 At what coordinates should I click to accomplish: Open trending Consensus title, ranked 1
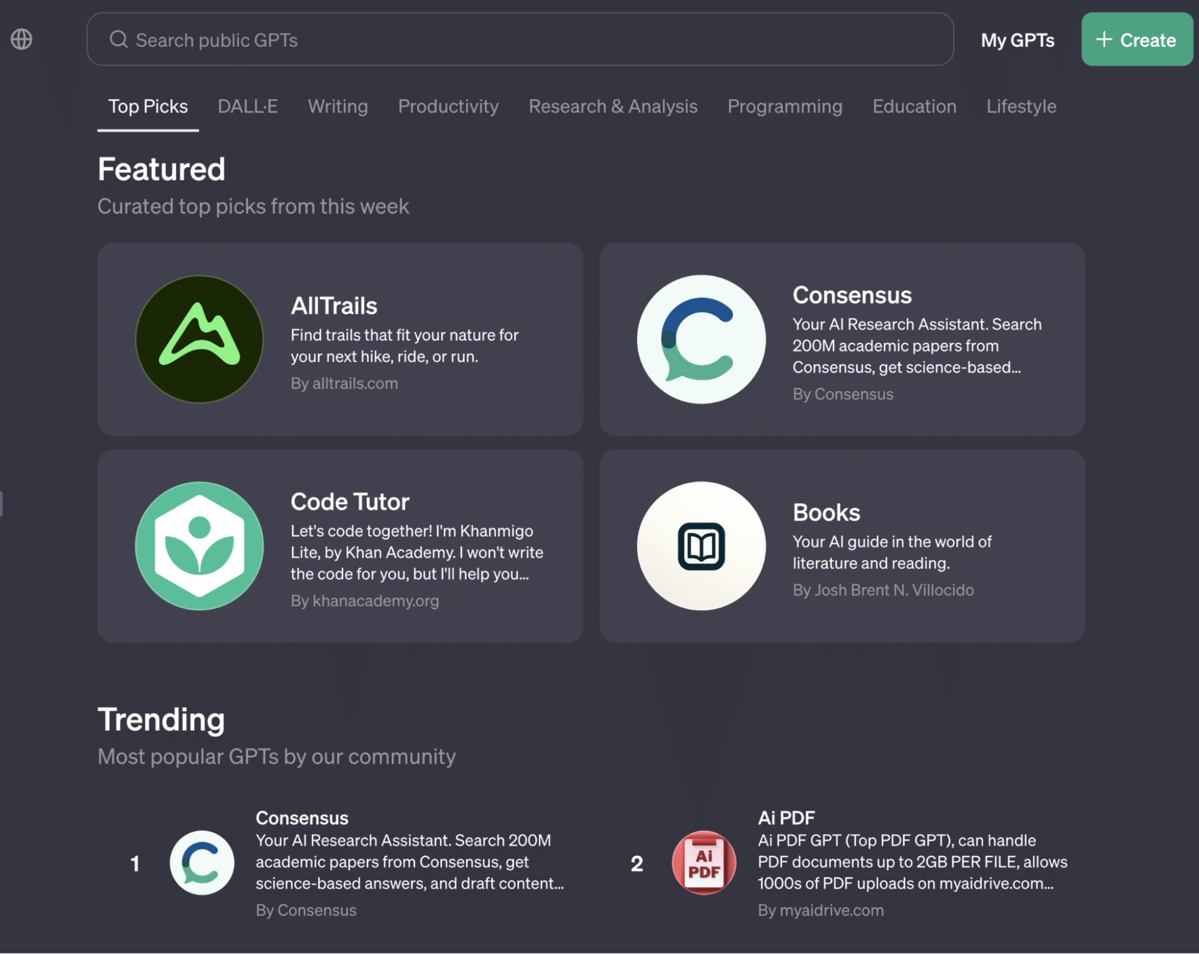tap(302, 818)
